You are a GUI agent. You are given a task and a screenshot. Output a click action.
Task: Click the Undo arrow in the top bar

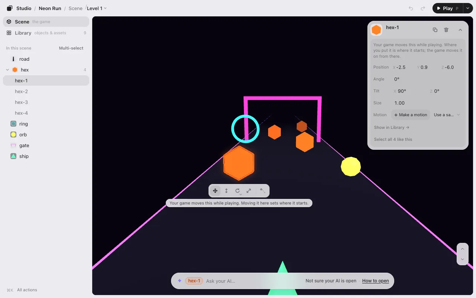tap(411, 8)
